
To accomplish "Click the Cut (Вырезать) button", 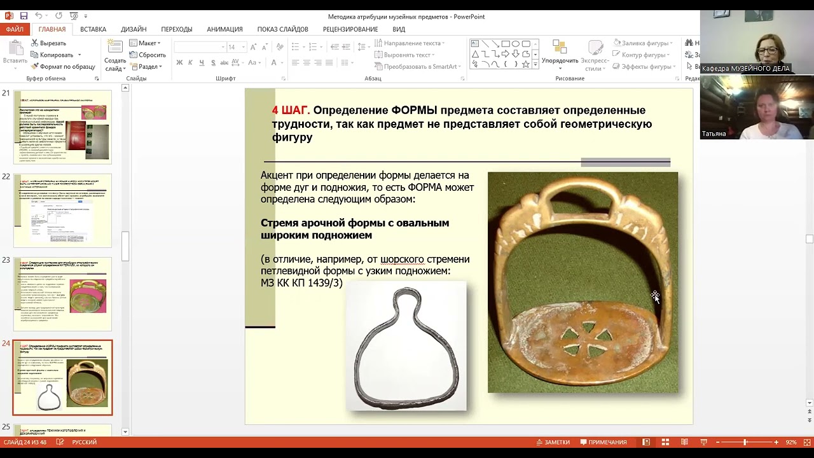I will click(x=48, y=43).
